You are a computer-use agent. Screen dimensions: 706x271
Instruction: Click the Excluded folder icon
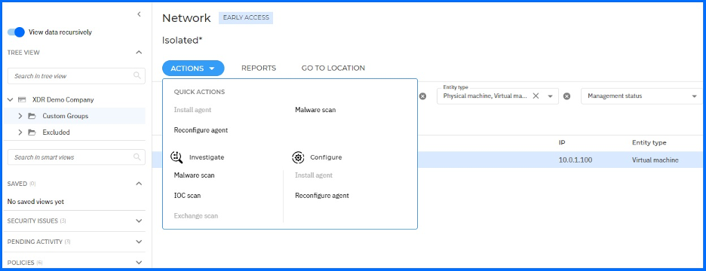pos(32,132)
